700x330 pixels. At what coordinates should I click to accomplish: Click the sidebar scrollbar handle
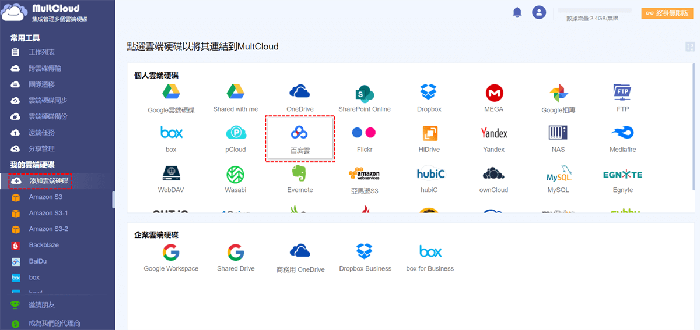click(113, 200)
